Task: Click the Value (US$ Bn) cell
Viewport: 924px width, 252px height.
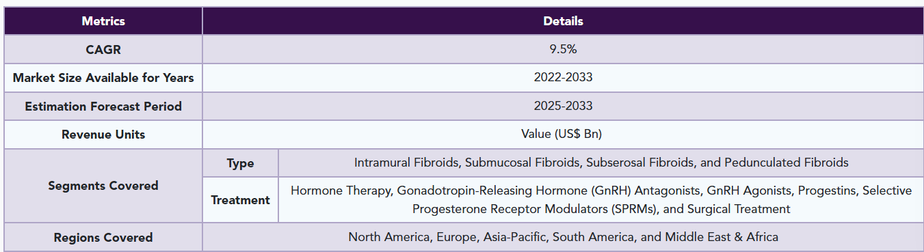Action: pyautogui.click(x=563, y=135)
